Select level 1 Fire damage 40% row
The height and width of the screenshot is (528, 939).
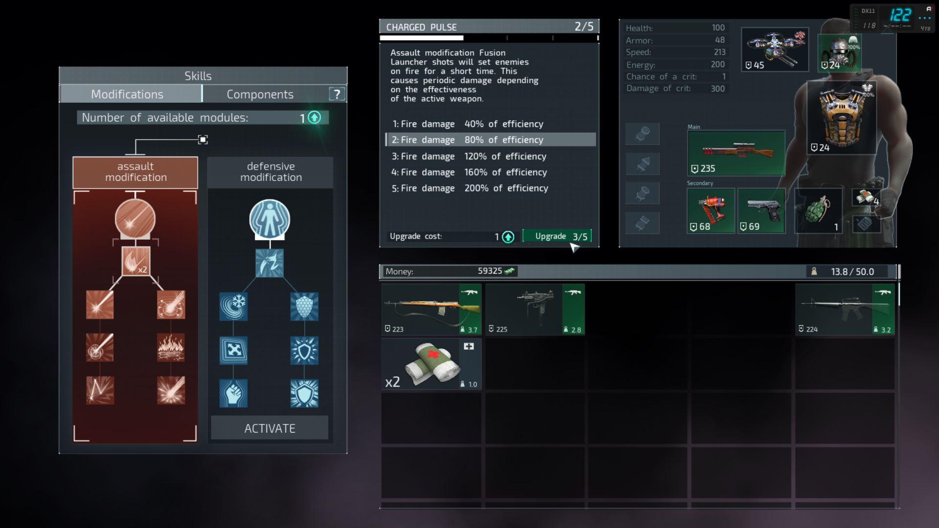491,124
